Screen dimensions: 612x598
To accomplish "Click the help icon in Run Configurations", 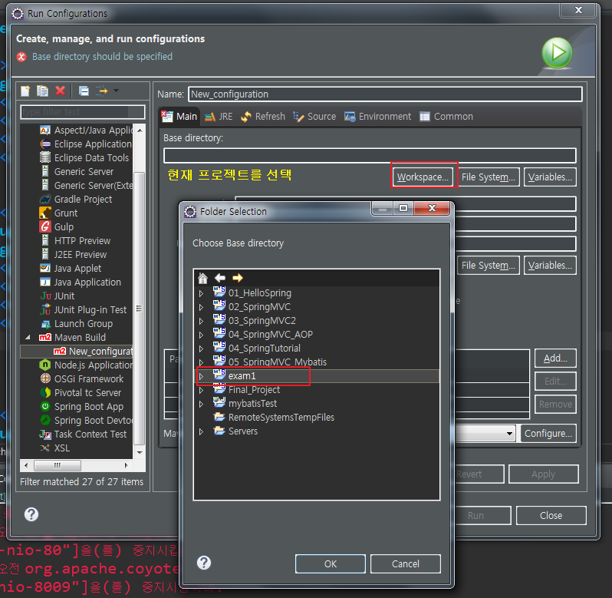I will [x=31, y=514].
